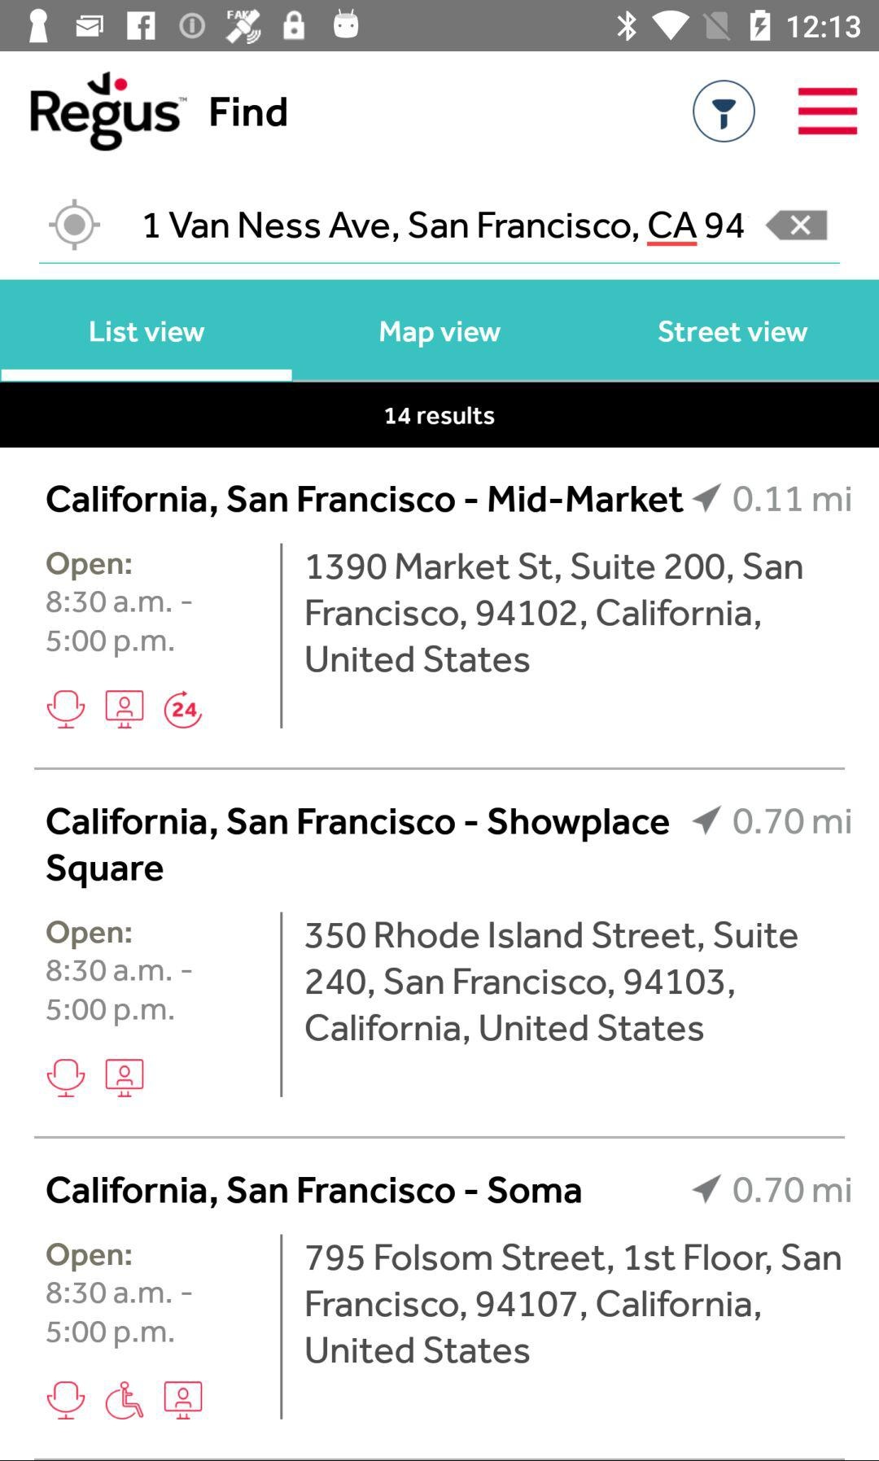The height and width of the screenshot is (1461, 879).
Task: Select the List view tab
Action: click(146, 331)
